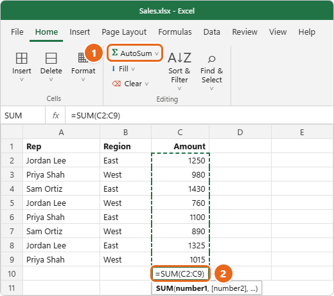Click the formula bar with =SUM(C2:C9)
This screenshot has width=334, height=296.
(199, 115)
